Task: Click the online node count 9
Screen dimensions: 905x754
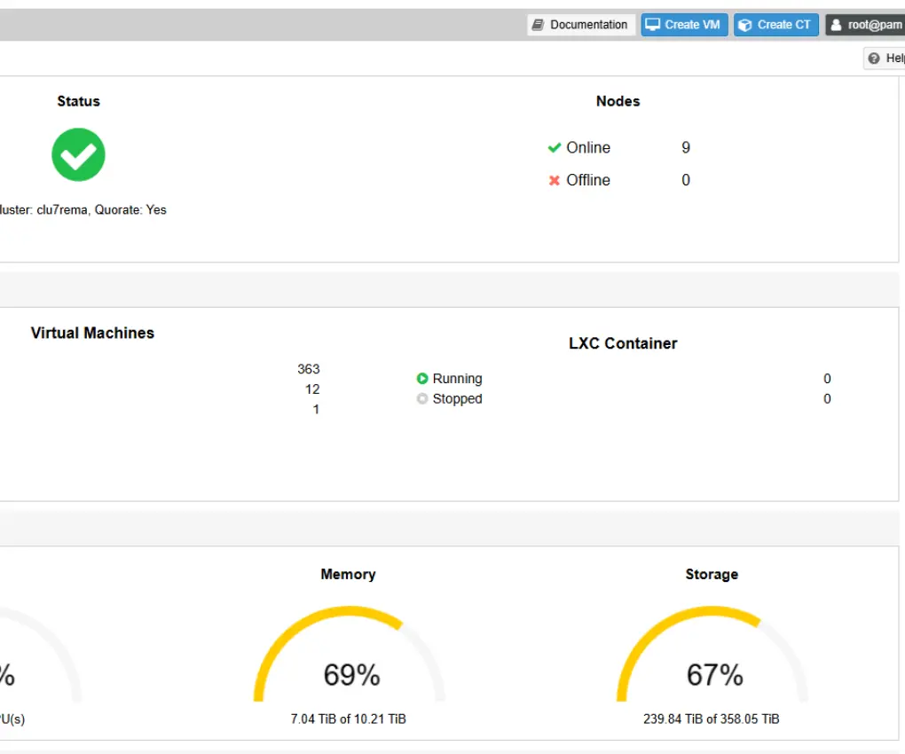Action: tap(686, 147)
